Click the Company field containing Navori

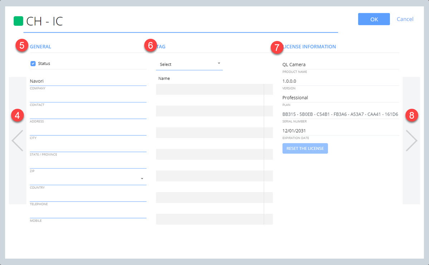pos(88,81)
